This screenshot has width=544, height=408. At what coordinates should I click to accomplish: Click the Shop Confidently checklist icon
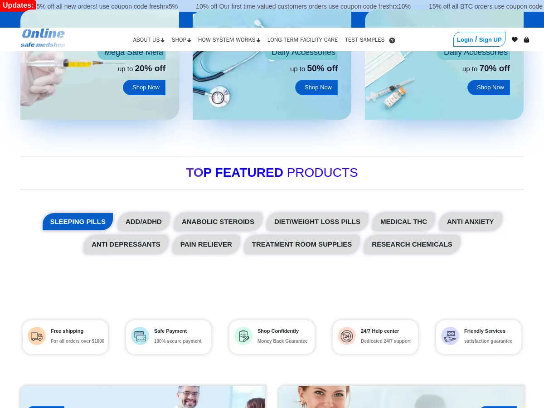pos(243,336)
